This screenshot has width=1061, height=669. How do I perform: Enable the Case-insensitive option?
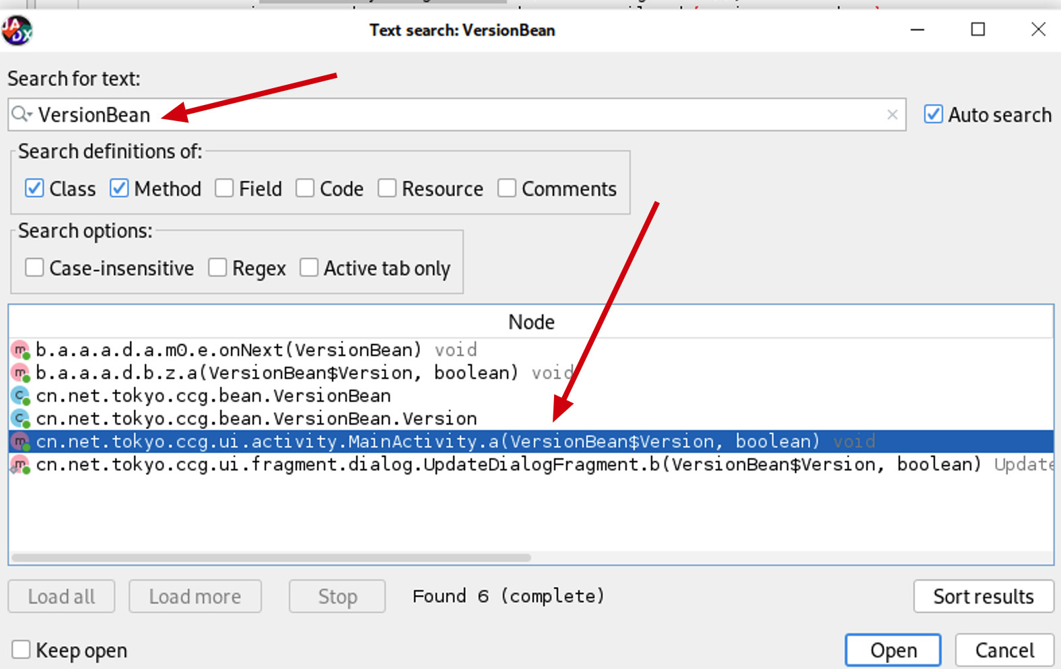pos(34,268)
